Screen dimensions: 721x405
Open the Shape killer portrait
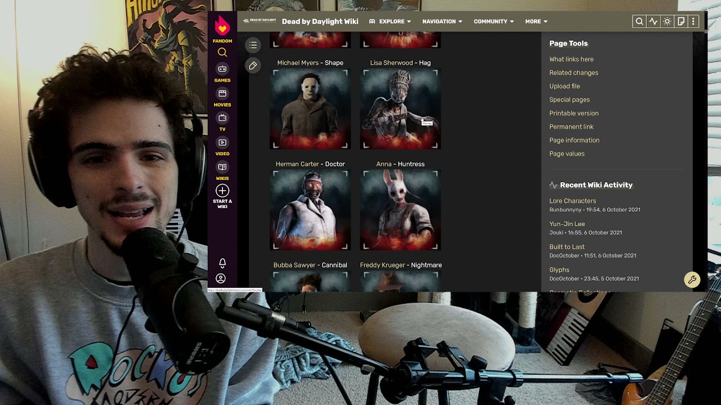click(310, 109)
